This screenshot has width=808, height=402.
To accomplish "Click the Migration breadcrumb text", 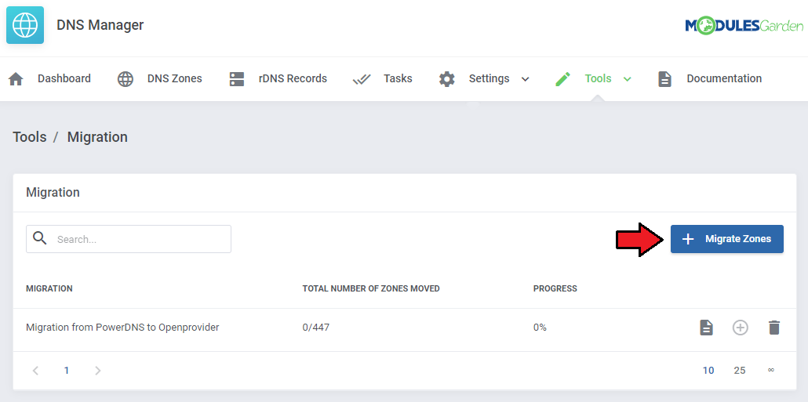I will (x=97, y=137).
